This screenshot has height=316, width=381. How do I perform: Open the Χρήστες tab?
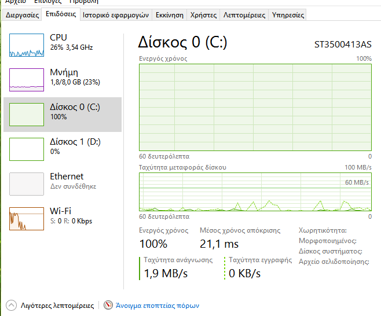pos(203,15)
